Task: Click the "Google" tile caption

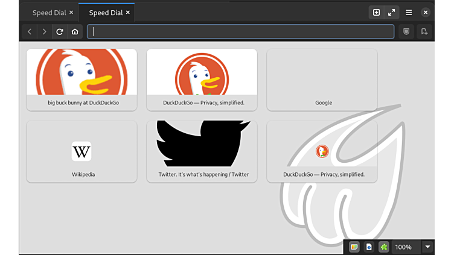Action: 324,102
